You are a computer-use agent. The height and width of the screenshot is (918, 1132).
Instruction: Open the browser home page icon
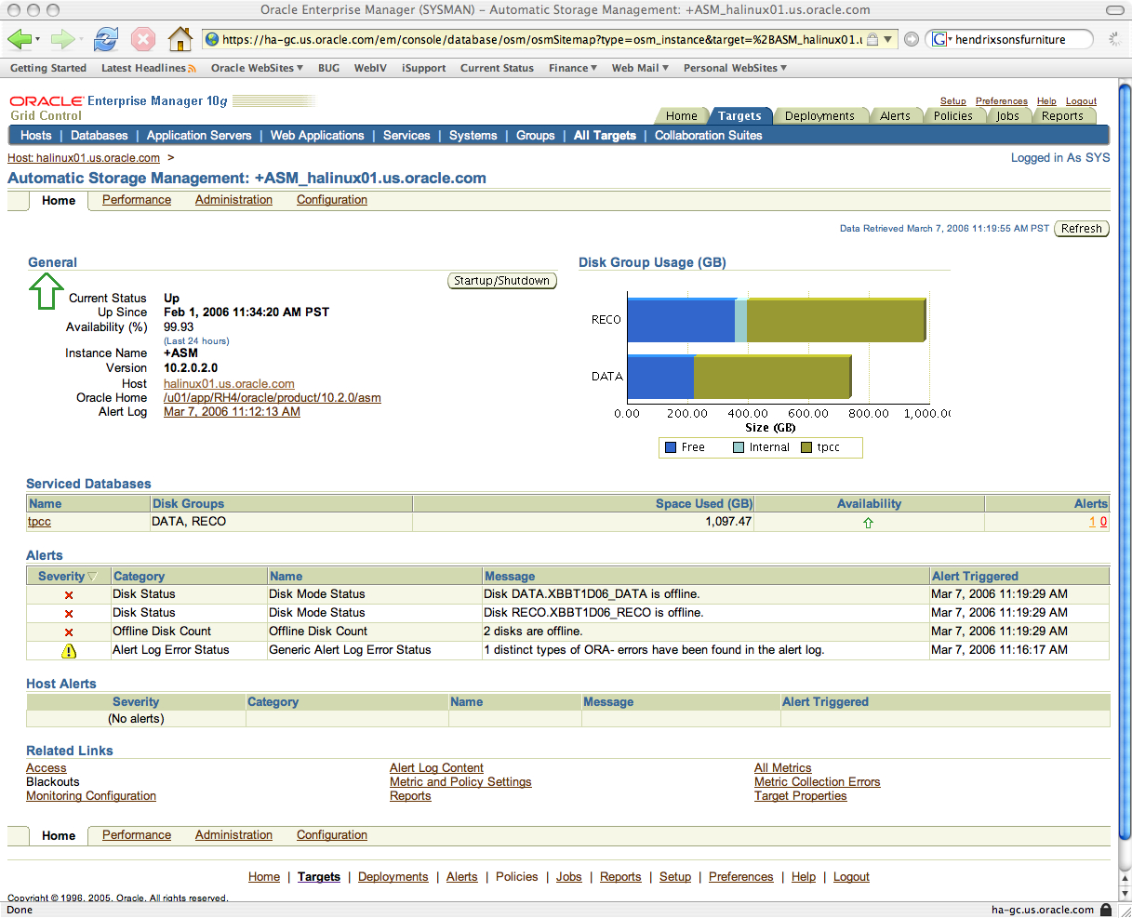180,39
